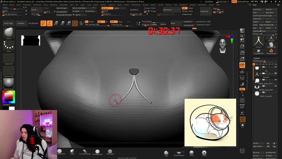Image resolution: width=282 pixels, height=159 pixels.
Task: Click the head camera view widget
Action: [x=223, y=45]
